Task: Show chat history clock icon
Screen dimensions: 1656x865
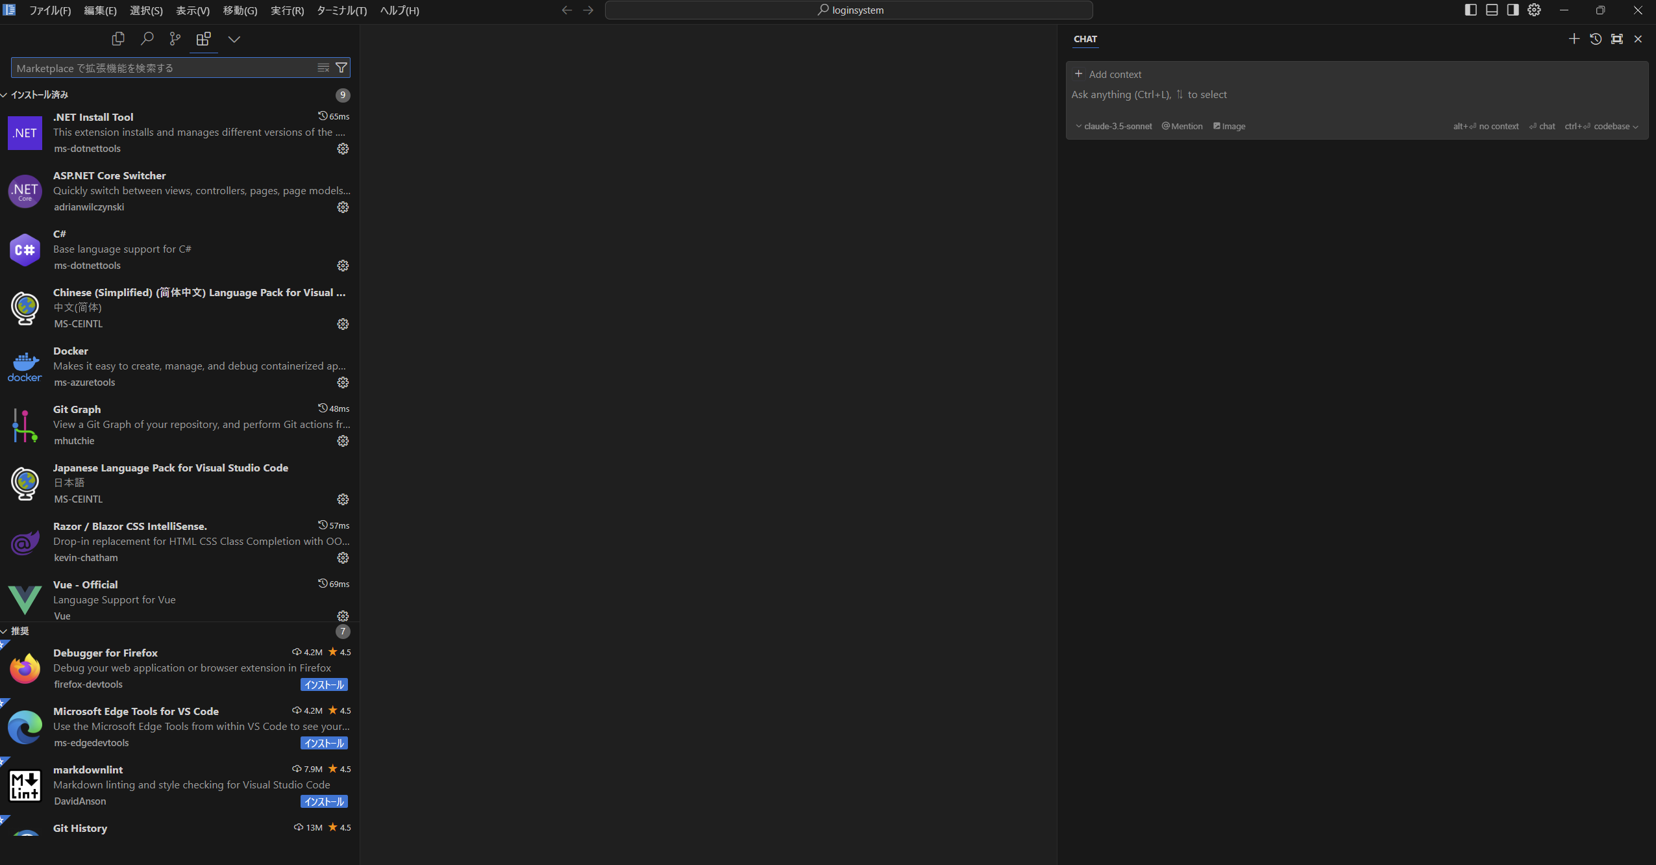Action: tap(1596, 39)
